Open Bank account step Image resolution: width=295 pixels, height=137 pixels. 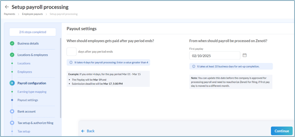[26, 112]
